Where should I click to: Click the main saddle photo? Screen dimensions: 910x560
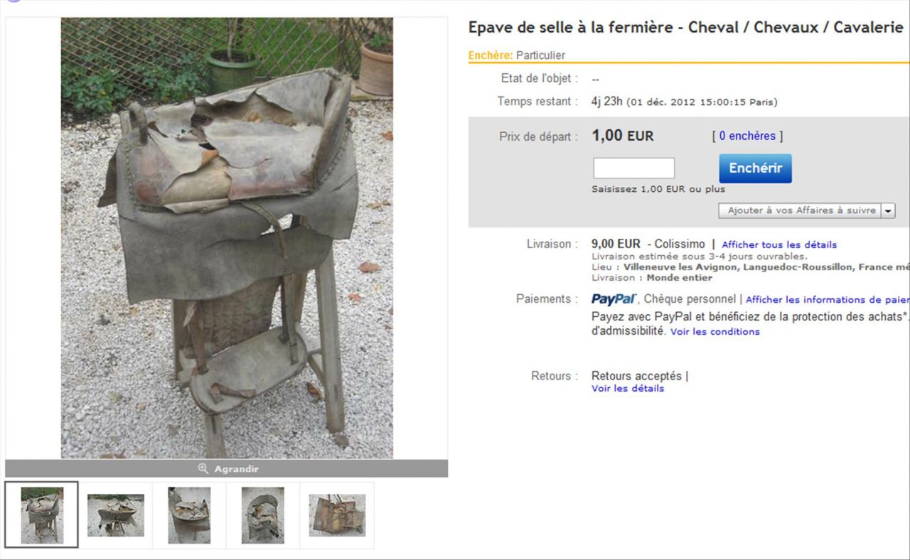click(x=227, y=238)
